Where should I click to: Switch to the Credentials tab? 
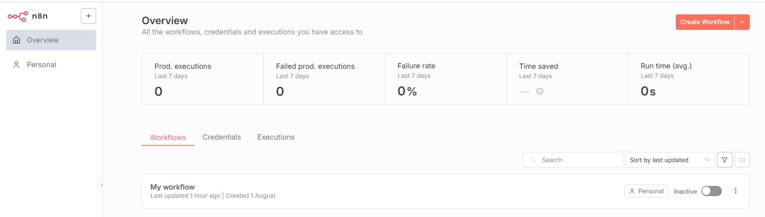(221, 137)
